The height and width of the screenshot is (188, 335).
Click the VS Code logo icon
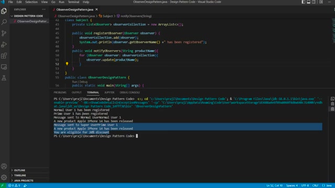[3, 2]
